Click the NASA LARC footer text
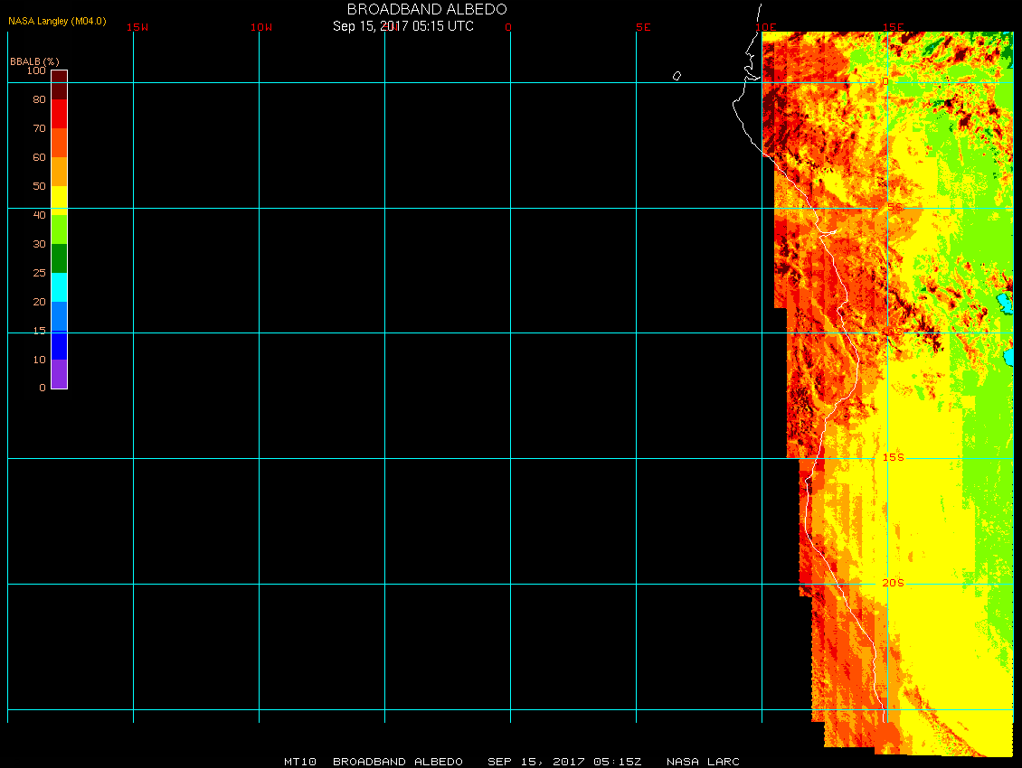Image resolution: width=1022 pixels, height=768 pixels. (703, 762)
